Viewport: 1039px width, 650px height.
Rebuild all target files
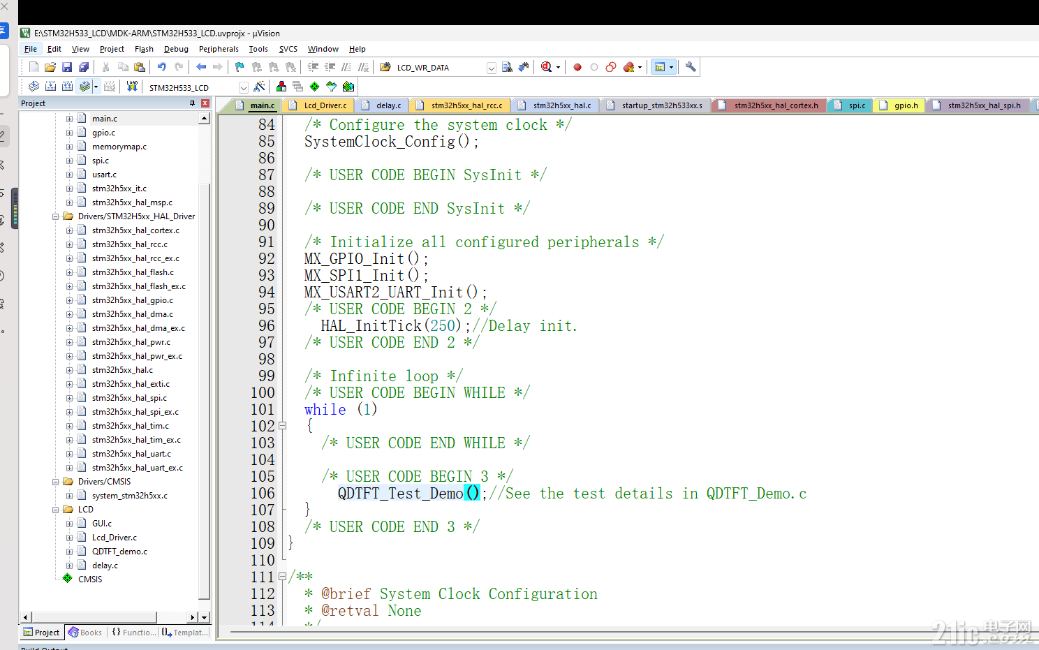click(67, 86)
